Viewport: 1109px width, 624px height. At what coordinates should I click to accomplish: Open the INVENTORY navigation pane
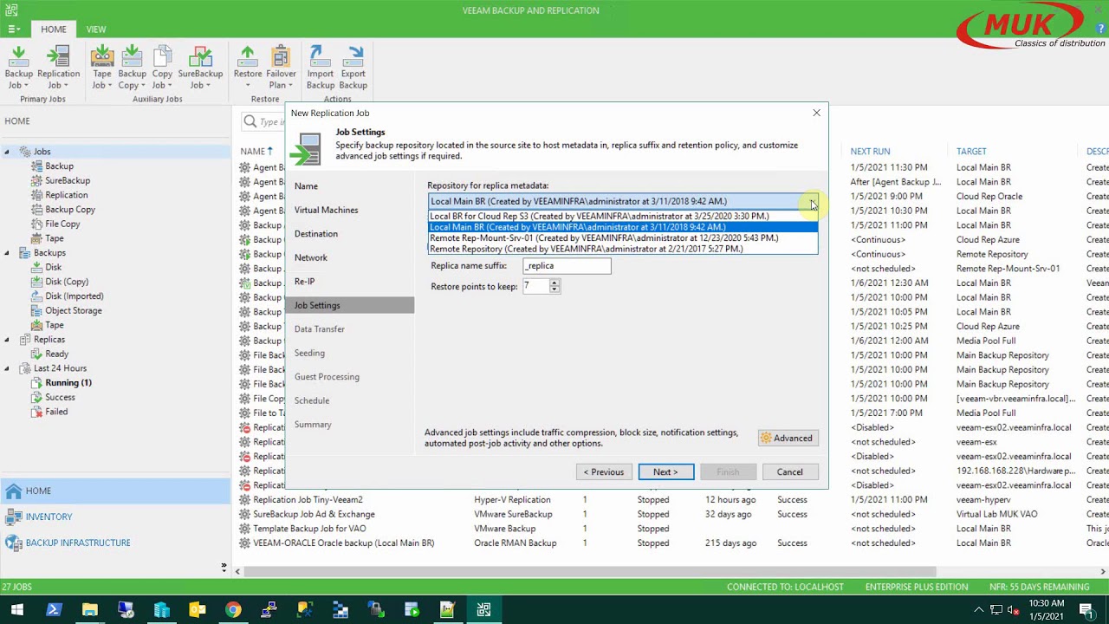tap(115, 517)
